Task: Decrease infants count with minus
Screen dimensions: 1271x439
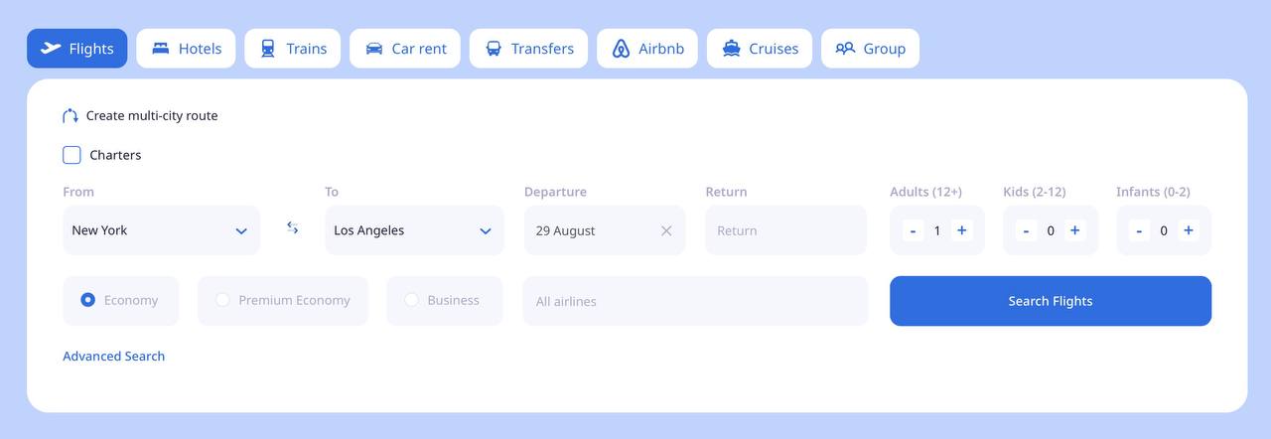Action: 1139,230
